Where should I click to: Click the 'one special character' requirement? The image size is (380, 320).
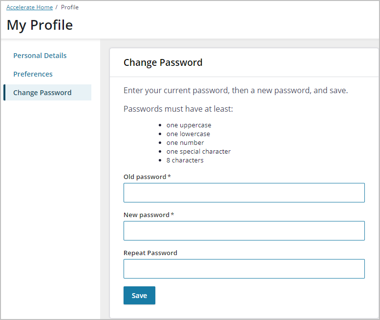click(x=198, y=152)
